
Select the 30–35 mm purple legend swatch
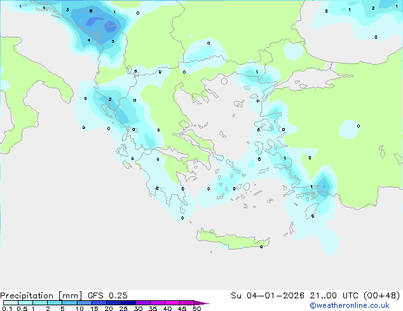click(x=142, y=303)
